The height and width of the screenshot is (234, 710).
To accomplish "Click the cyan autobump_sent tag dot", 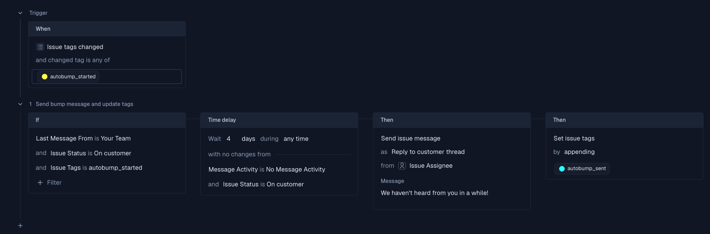I will tap(562, 169).
